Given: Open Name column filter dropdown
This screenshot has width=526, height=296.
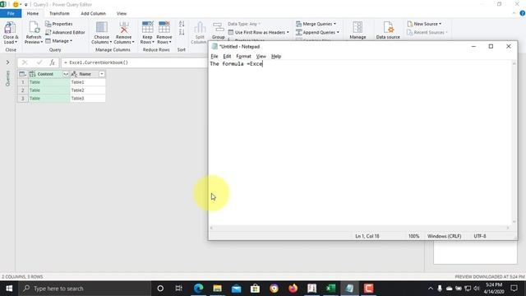Looking at the screenshot, I should click(102, 74).
